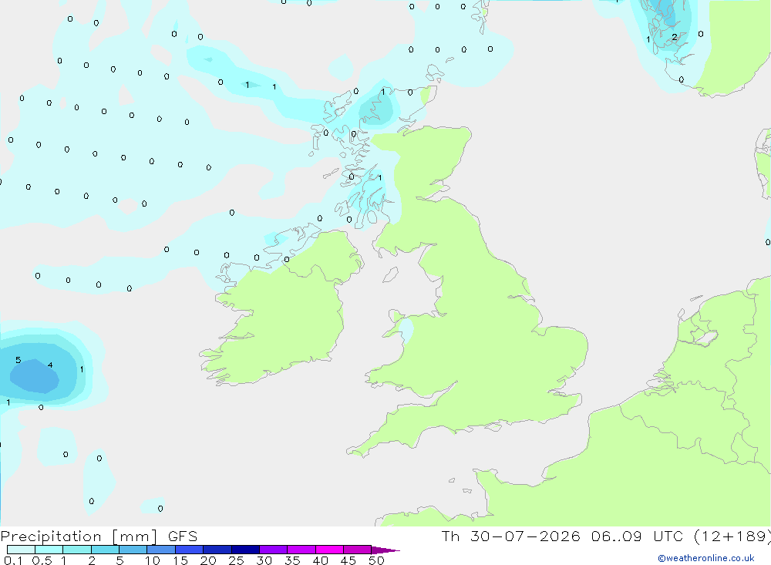
Task: Click the '35' legend scale label
Action: (x=292, y=560)
